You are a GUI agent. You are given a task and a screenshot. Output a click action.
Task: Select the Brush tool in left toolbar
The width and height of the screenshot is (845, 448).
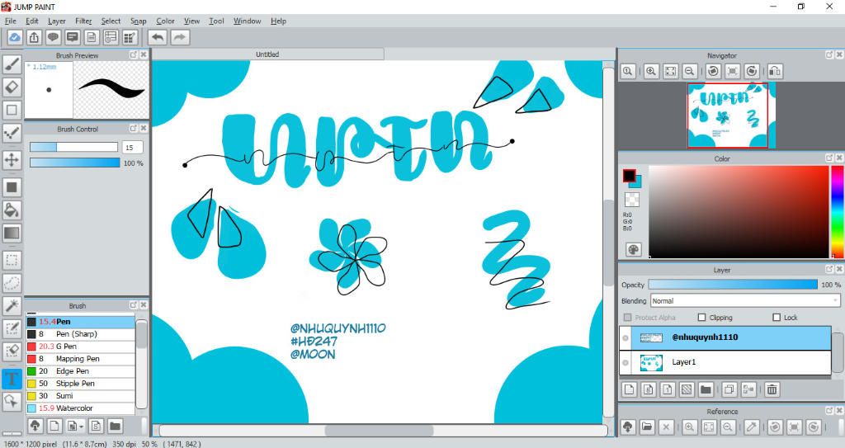click(12, 64)
